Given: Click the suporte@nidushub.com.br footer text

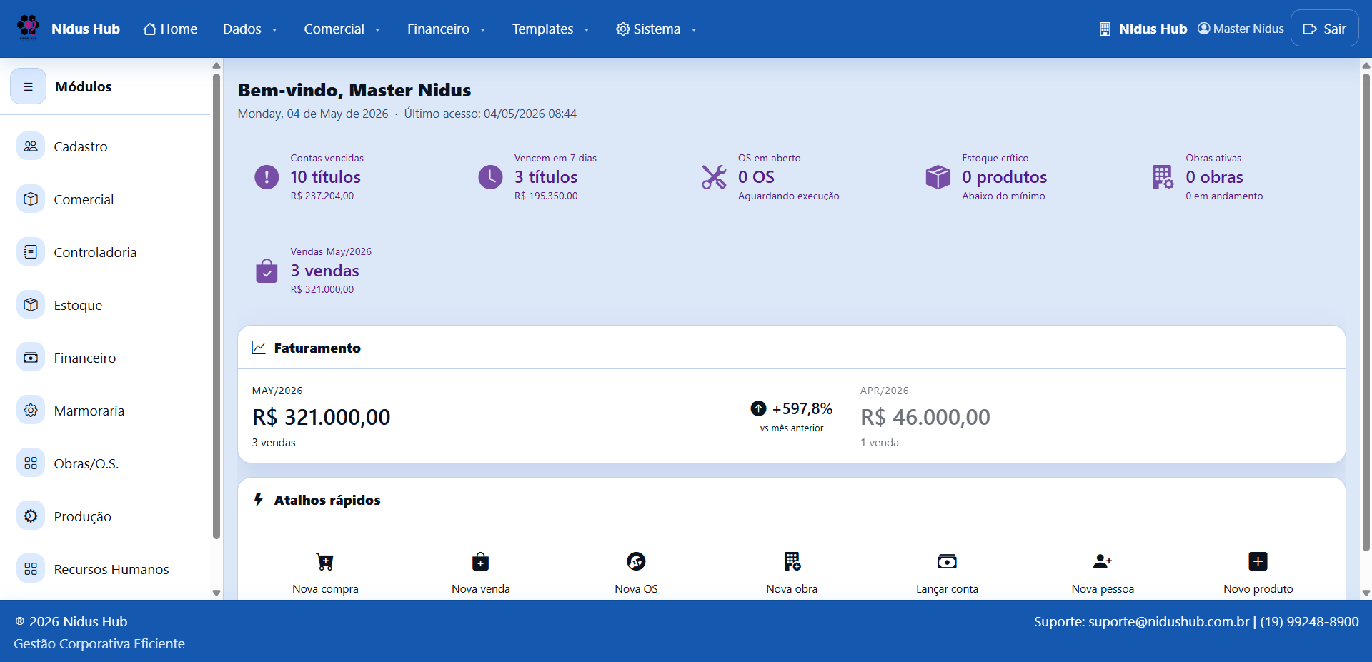Looking at the screenshot, I should click(1168, 622).
